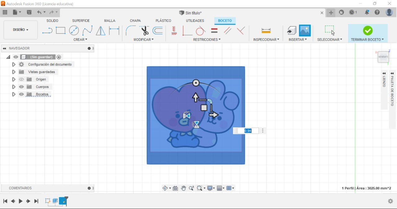Open the MODIFICAR dropdown menu
This screenshot has width=397, height=209.
[144, 40]
